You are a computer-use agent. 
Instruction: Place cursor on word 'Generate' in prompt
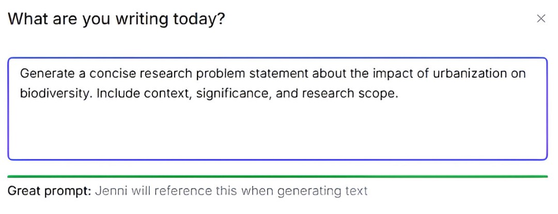[x=44, y=74]
